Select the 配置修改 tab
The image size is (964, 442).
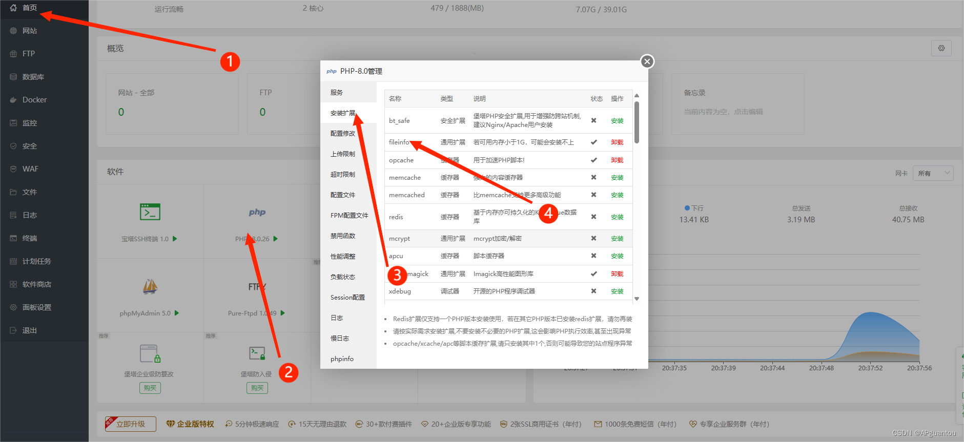pos(348,134)
